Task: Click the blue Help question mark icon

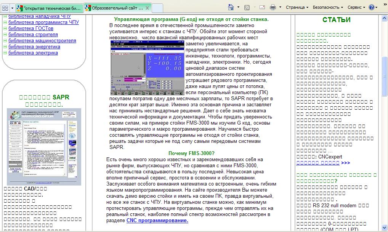Action: coord(371,7)
